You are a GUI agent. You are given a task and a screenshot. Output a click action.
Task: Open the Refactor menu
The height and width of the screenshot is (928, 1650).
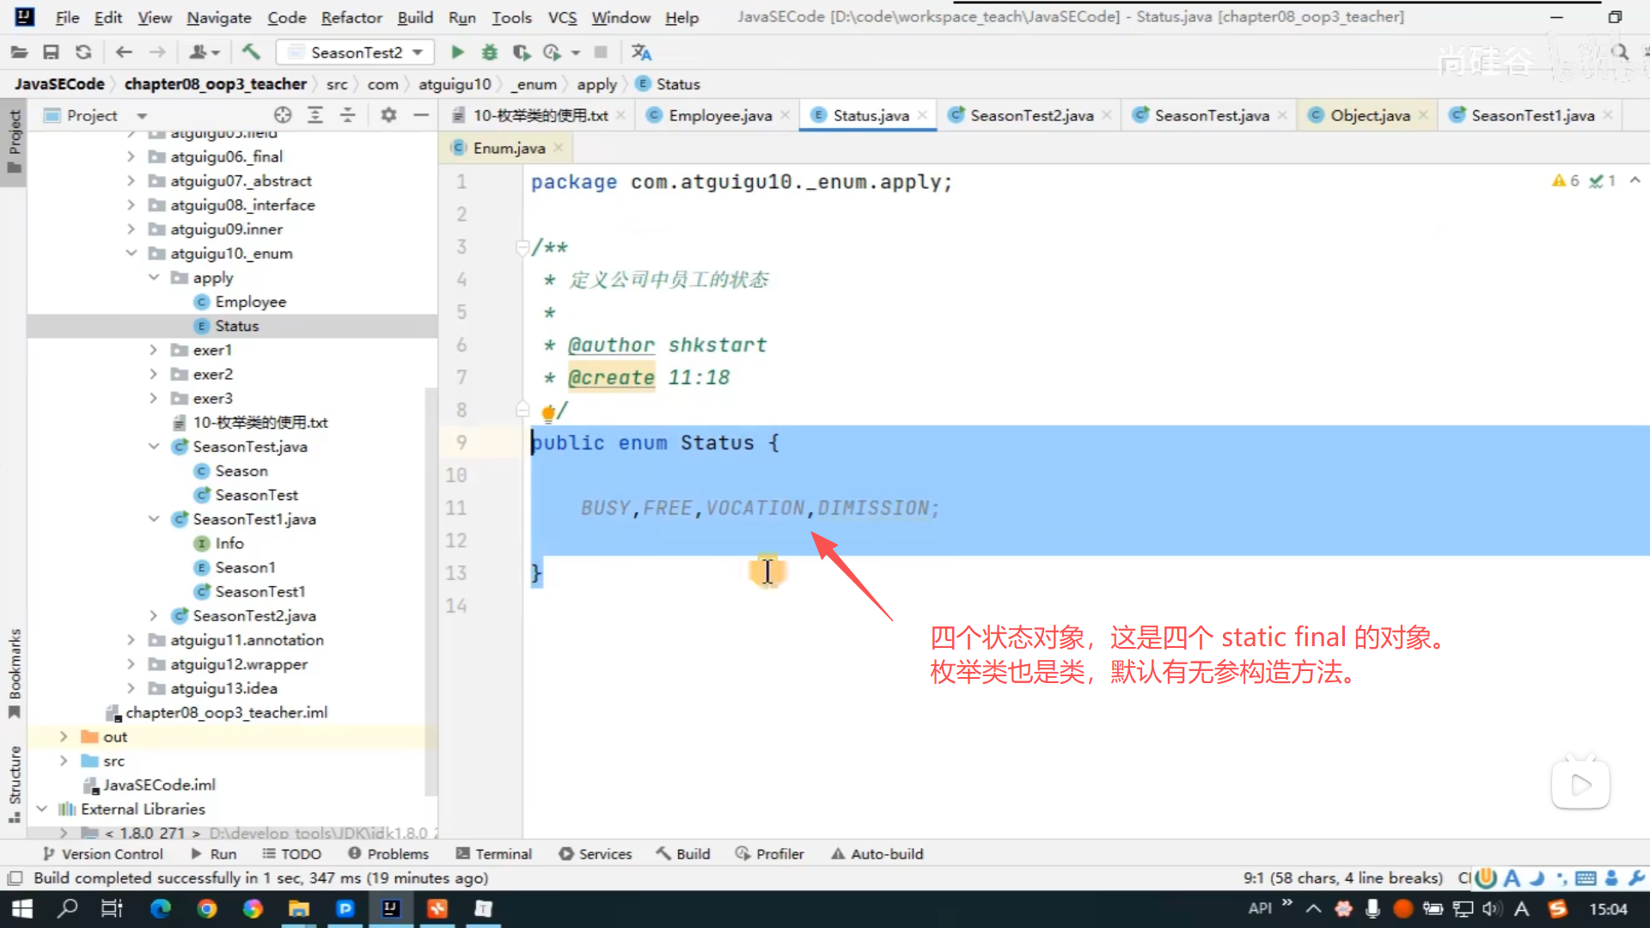(x=351, y=17)
